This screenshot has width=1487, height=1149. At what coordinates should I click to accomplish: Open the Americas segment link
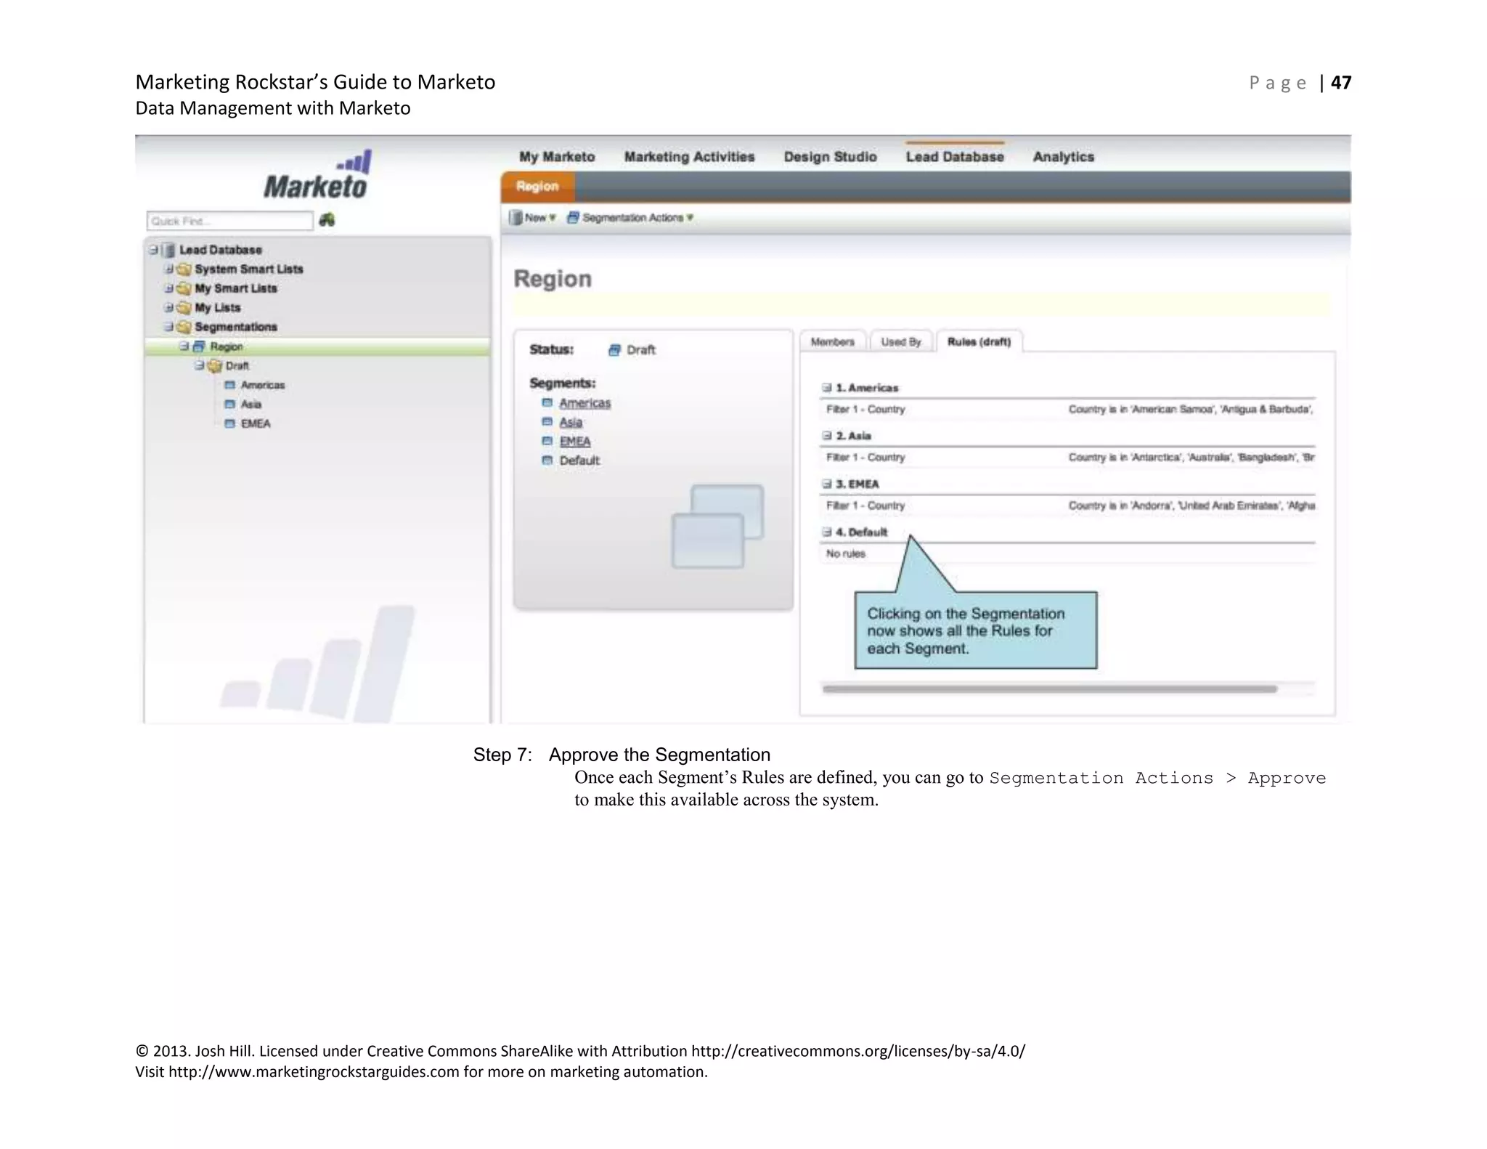[584, 403]
